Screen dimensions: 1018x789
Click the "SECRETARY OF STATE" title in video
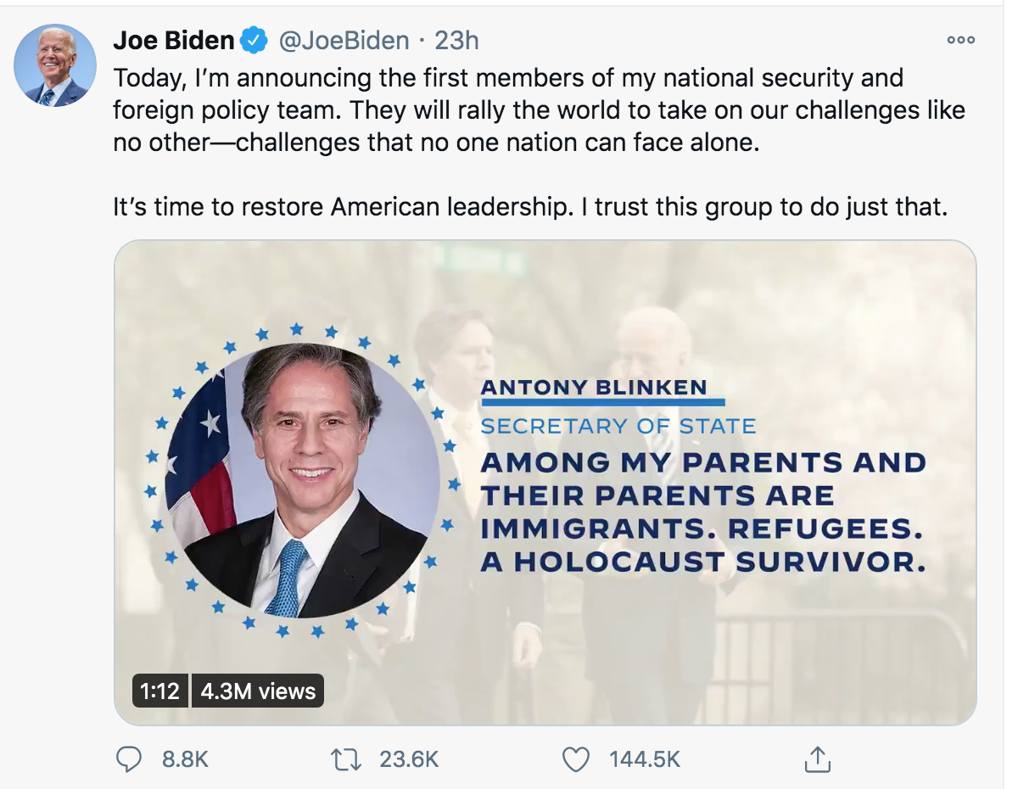pyautogui.click(x=618, y=425)
